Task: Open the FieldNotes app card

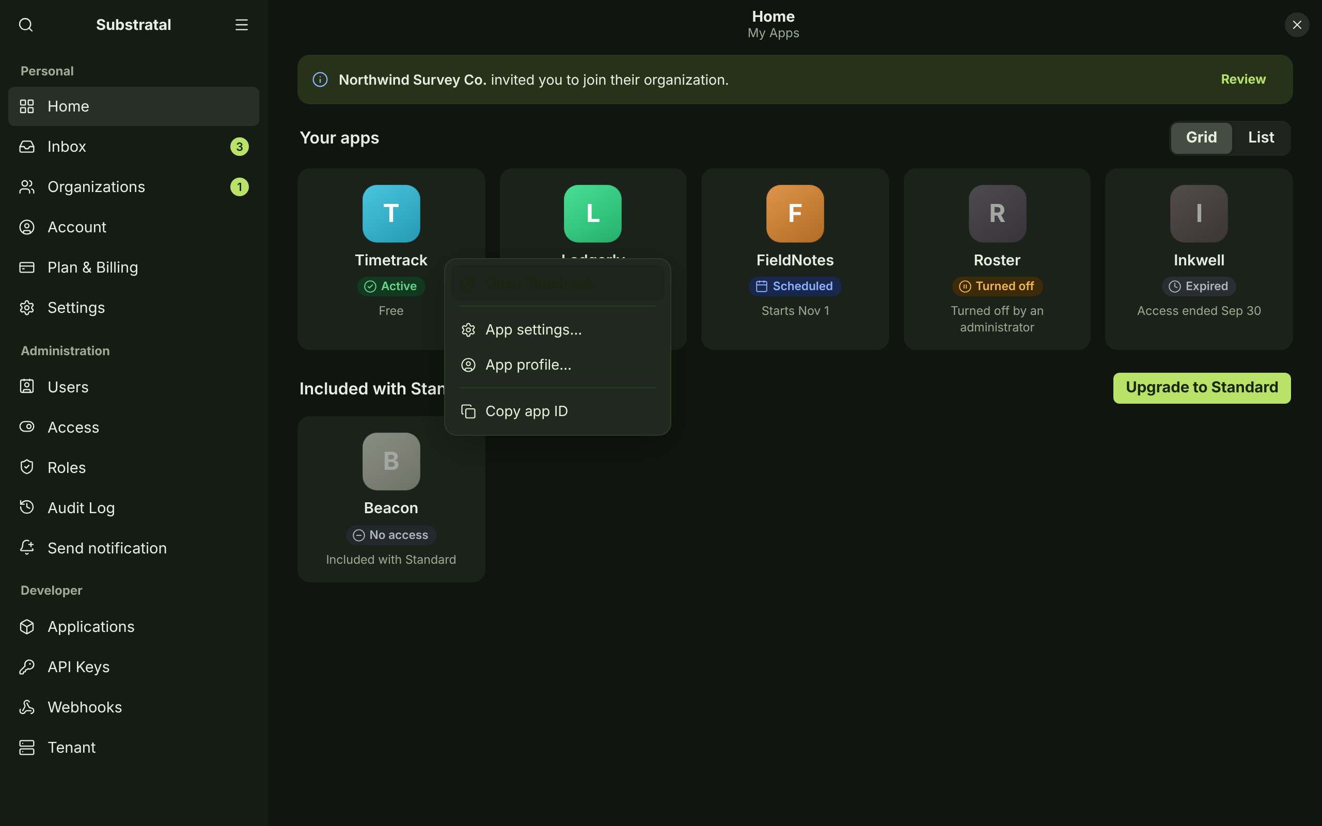Action: click(795, 259)
